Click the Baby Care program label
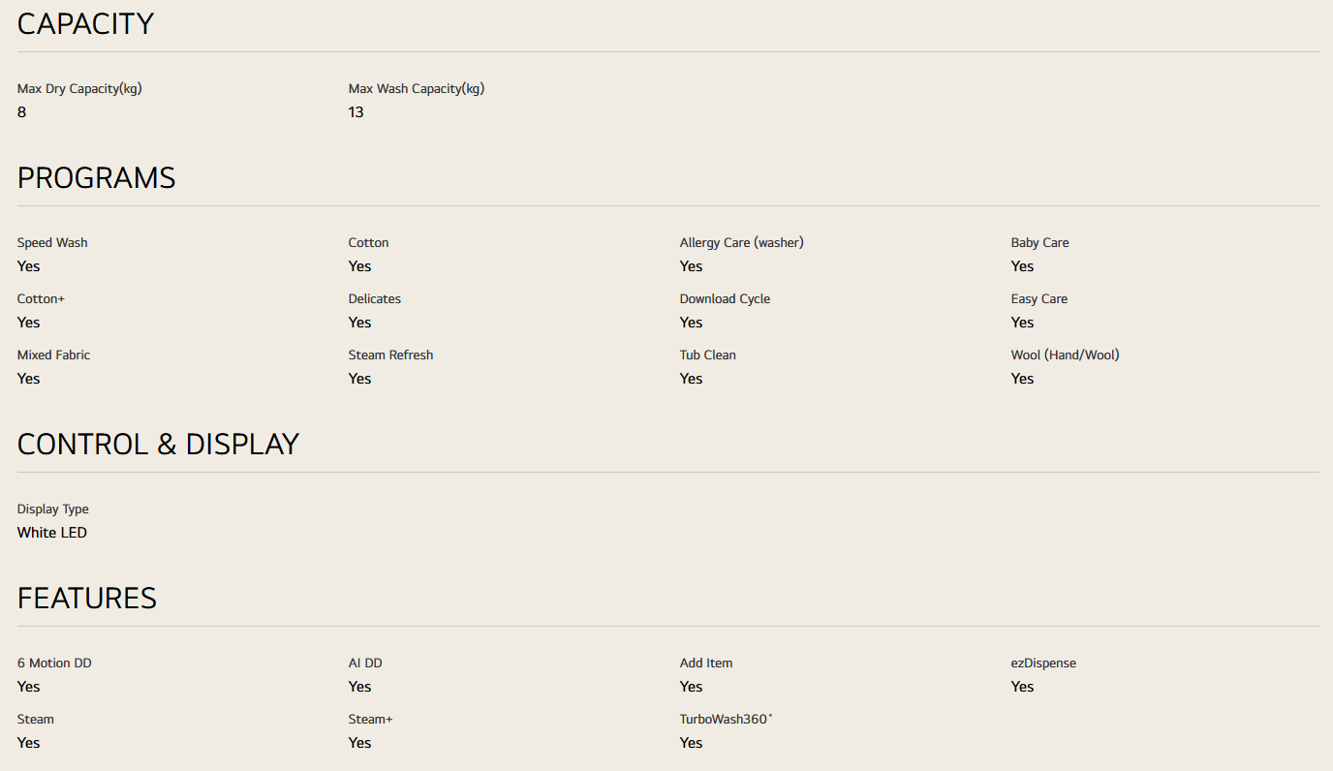 click(x=1039, y=243)
